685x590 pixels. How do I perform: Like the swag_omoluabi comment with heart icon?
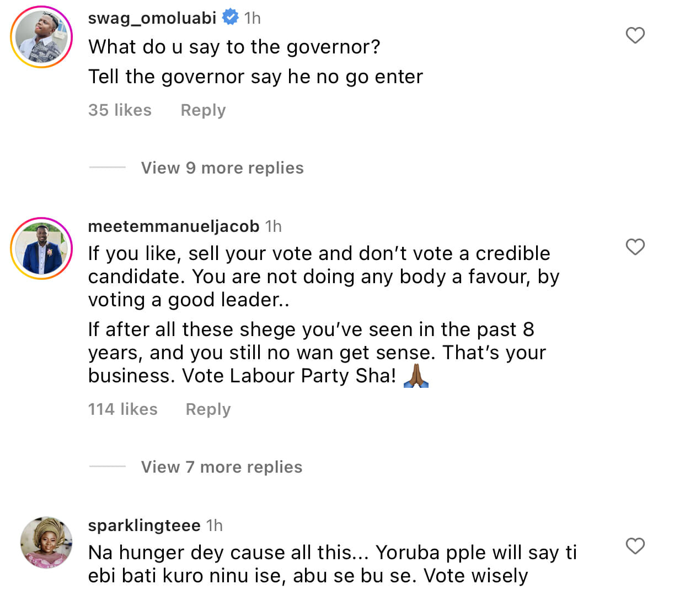point(635,35)
